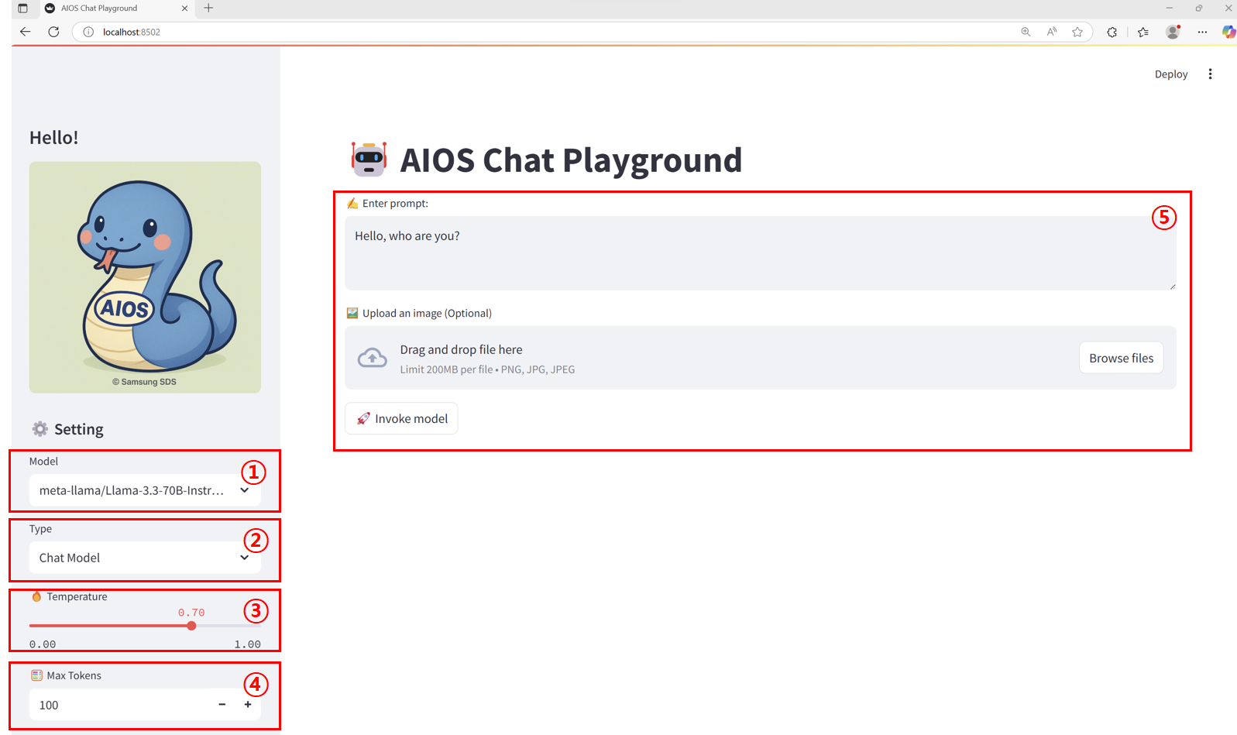Open browser settings and more ellipsis
Screen dimensions: 1237x735
pyautogui.click(x=1202, y=32)
